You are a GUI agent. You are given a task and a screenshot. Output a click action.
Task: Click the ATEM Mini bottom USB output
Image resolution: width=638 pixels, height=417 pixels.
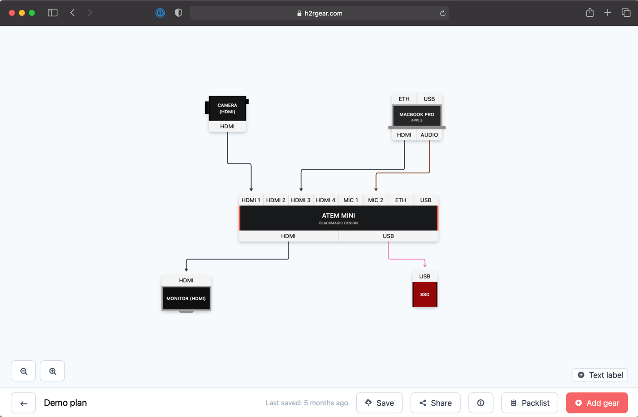coord(388,236)
